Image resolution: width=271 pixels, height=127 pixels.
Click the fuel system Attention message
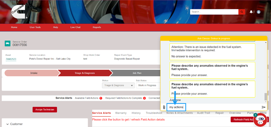212,52
